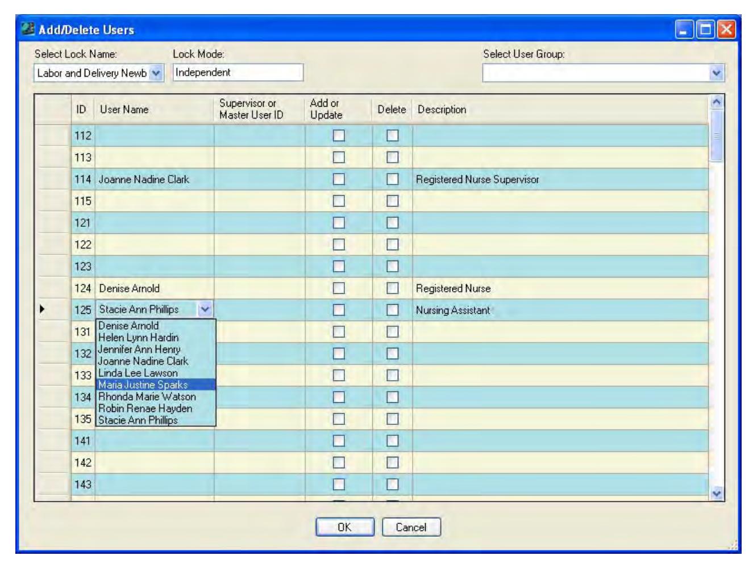This screenshot has width=753, height=568.
Task: Click the Joanne Nadine Clark user name cell
Action: point(155,179)
